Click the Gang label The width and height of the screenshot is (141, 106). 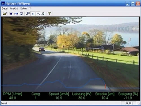tap(36, 94)
